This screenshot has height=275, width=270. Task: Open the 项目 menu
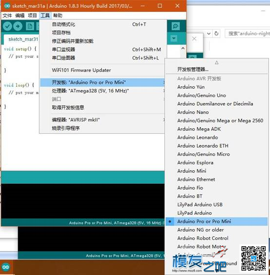(32, 16)
